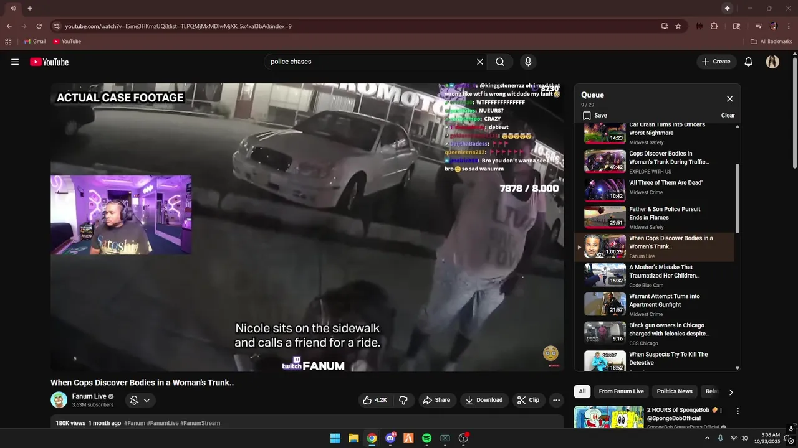Viewport: 798px width, 448px height.
Task: Start voice search with microphone
Action: [528, 62]
